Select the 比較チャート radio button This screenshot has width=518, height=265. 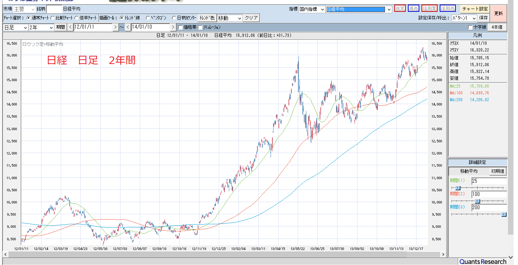click(53, 18)
